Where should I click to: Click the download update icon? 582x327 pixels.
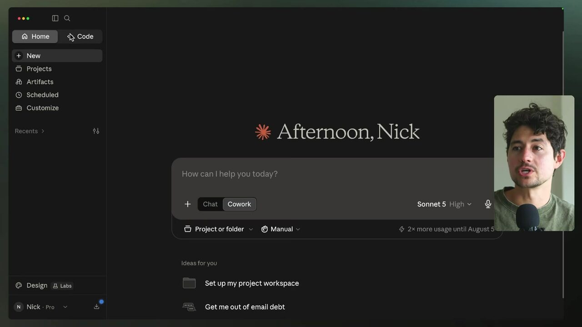[x=96, y=307]
